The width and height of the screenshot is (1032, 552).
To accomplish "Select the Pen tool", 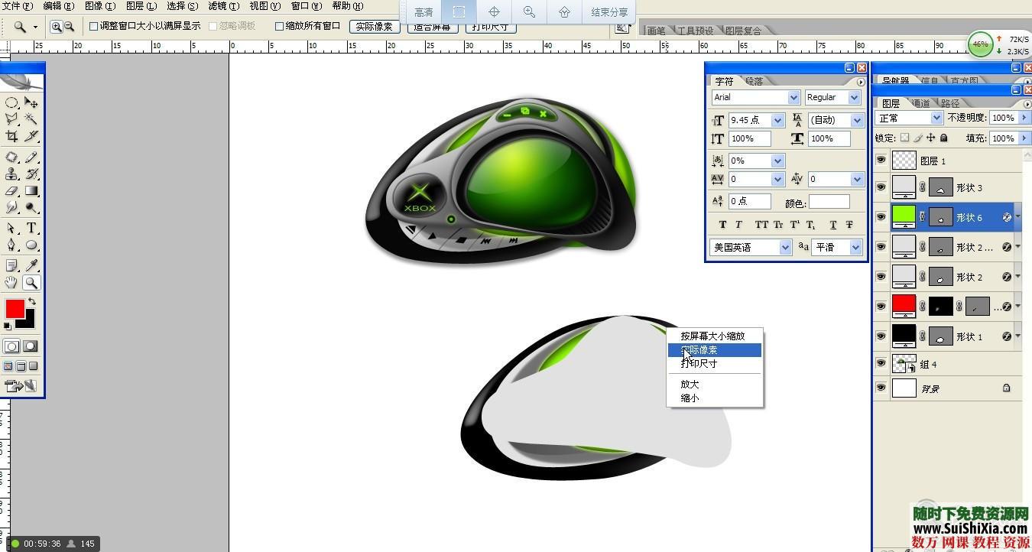I will point(11,245).
